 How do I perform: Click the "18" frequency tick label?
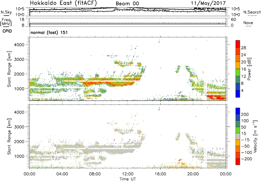click(x=22, y=20)
